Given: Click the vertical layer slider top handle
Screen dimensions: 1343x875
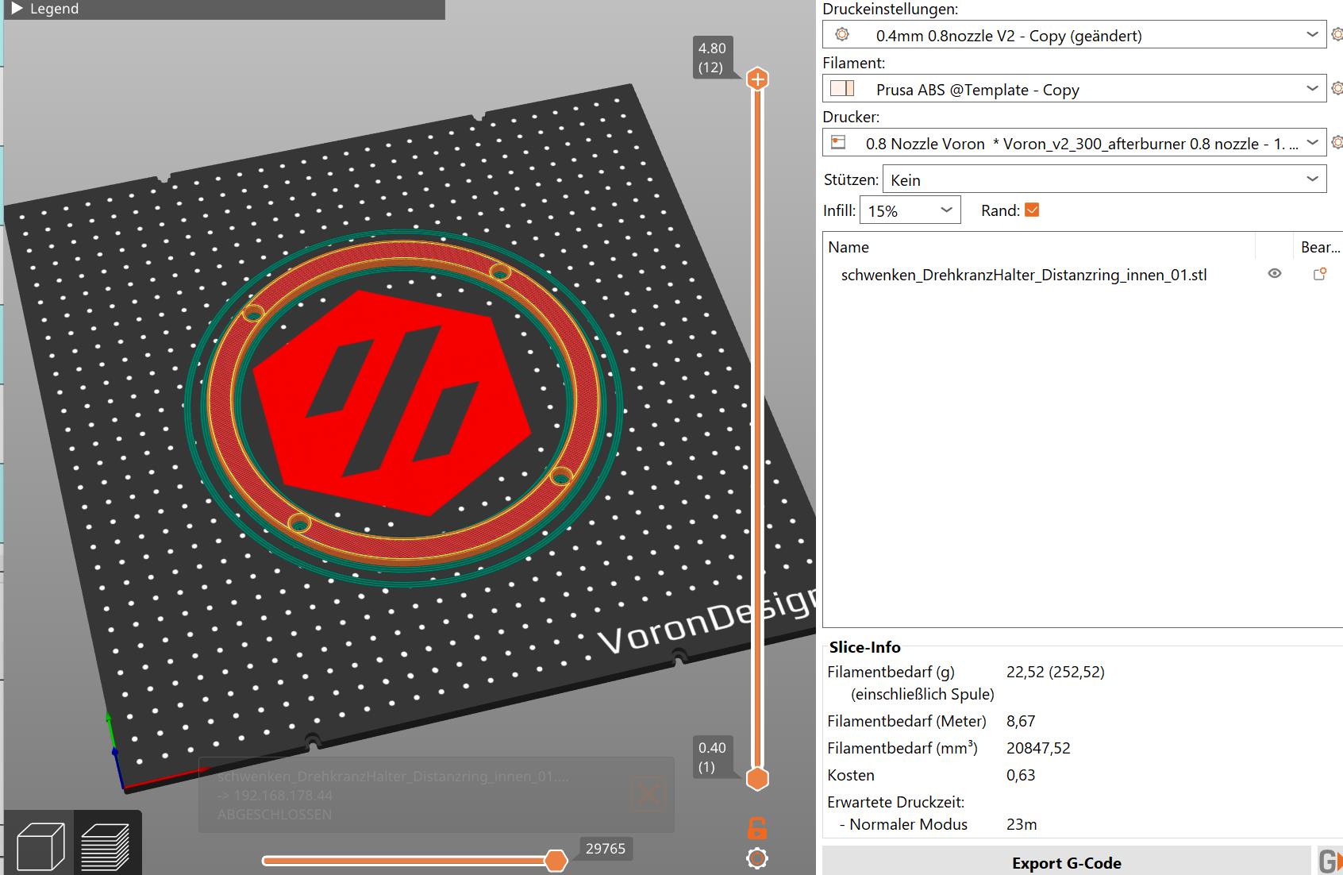Looking at the screenshot, I should click(758, 79).
